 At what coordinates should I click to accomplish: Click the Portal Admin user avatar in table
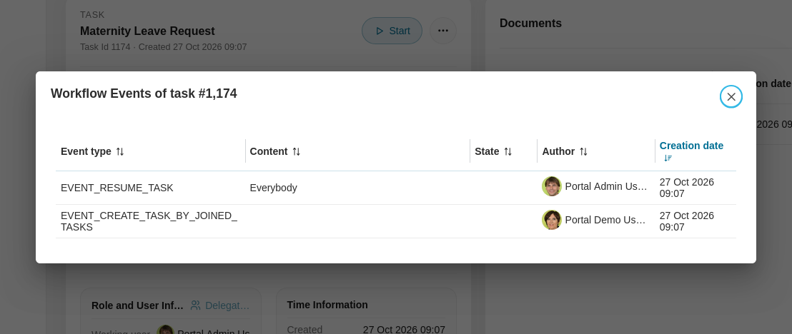tap(552, 186)
